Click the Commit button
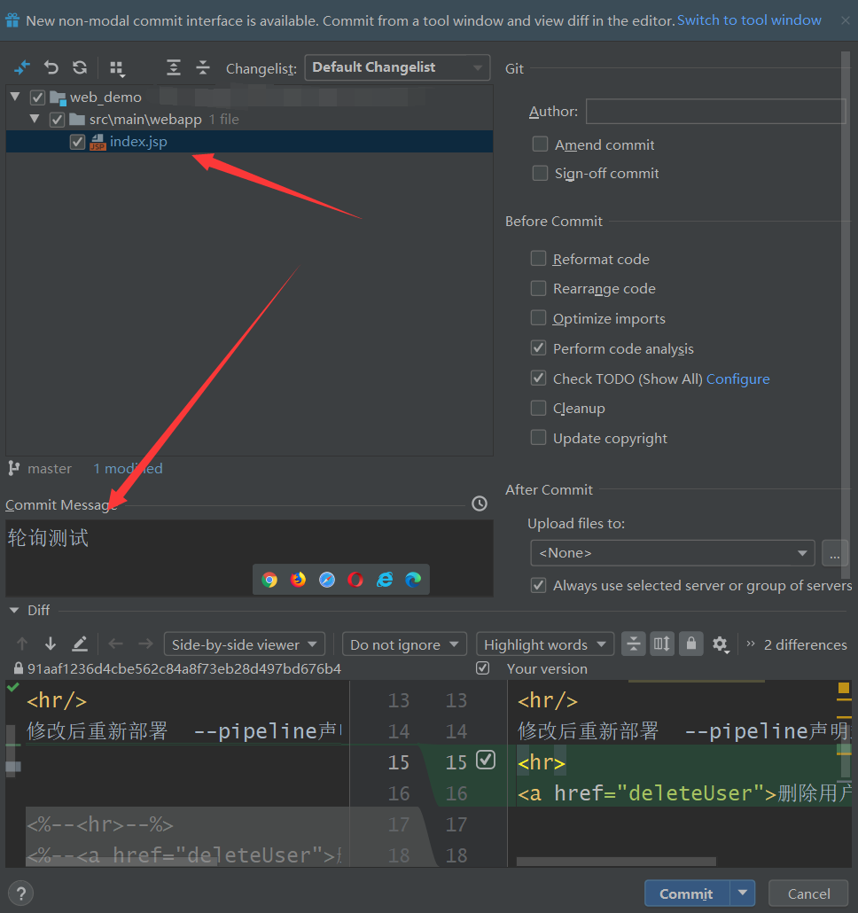Image resolution: width=858 pixels, height=913 pixels. 687,893
